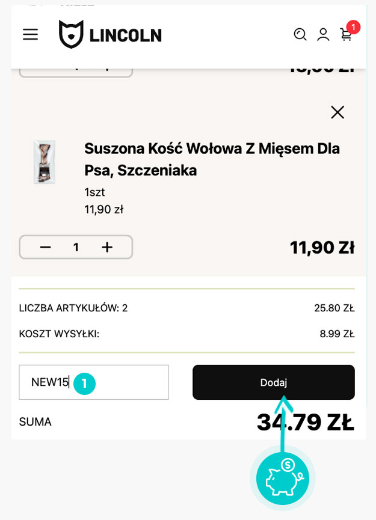Click the Koszt wysyłki shipping cost row
Viewport: 376px width, 520px height.
pos(186,334)
